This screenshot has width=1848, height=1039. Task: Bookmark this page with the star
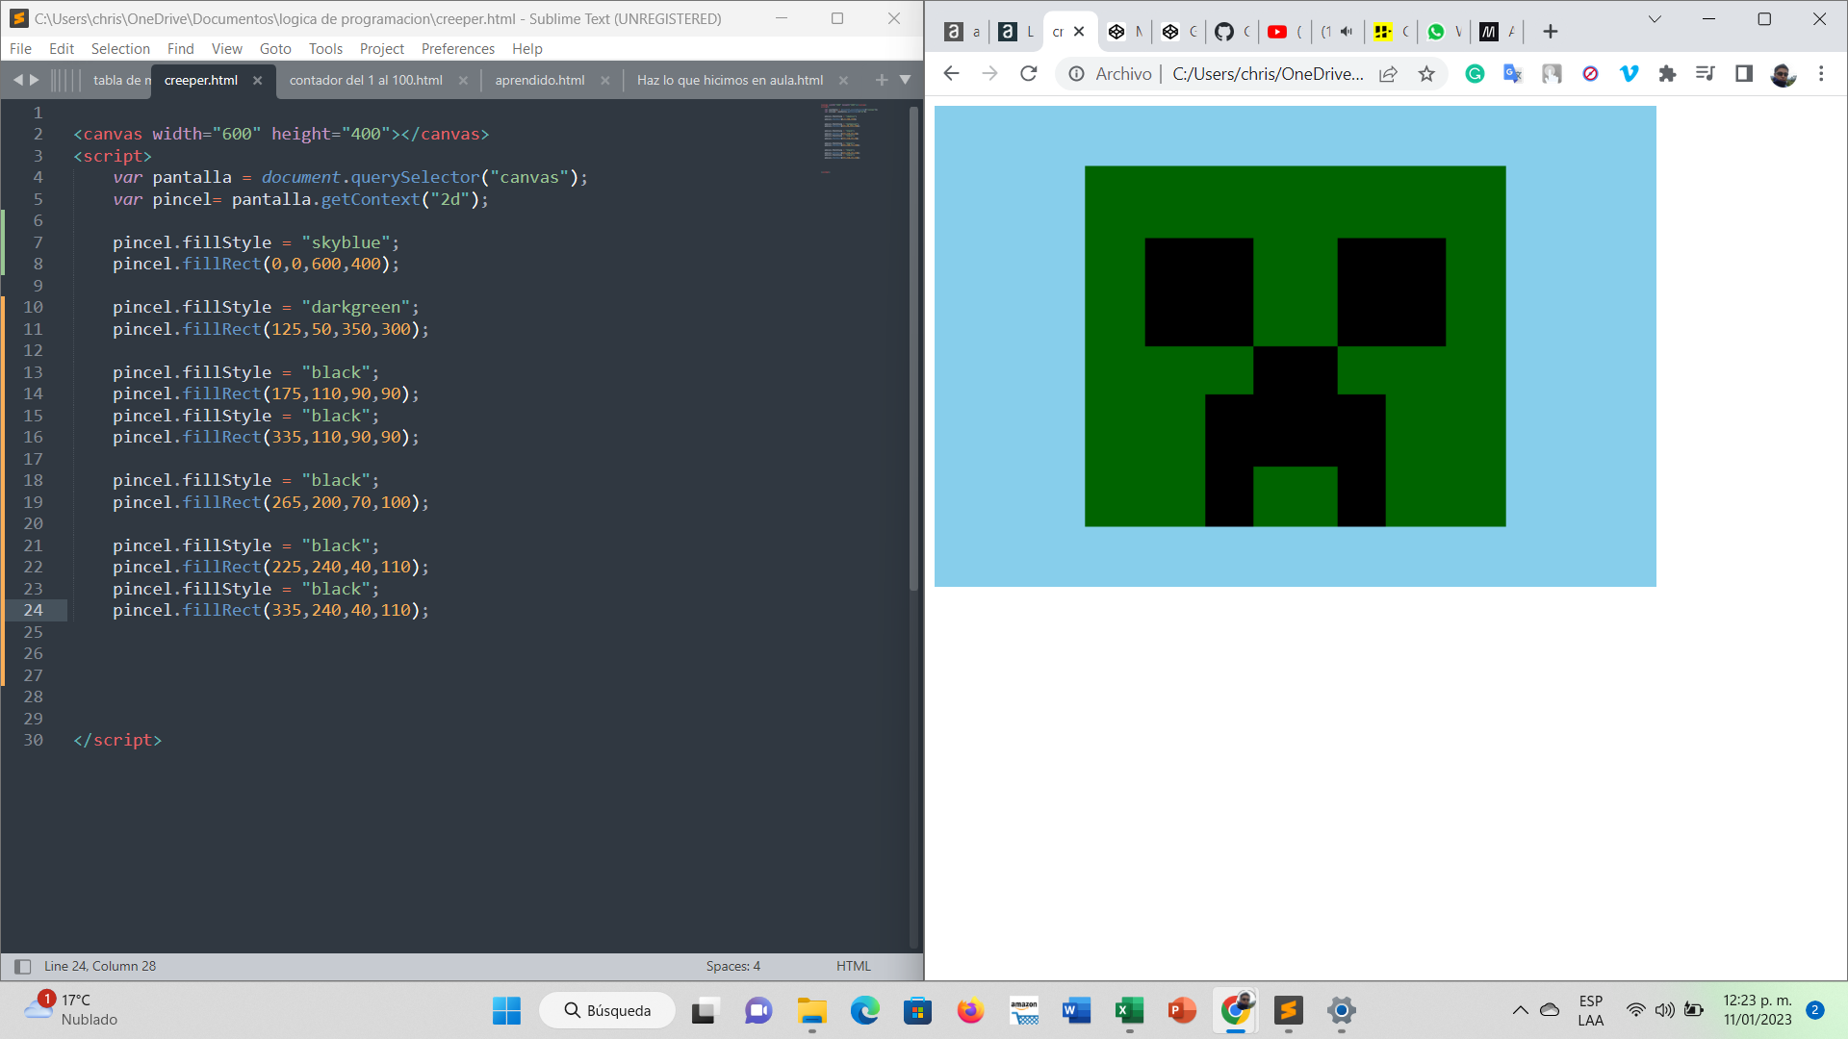pyautogui.click(x=1426, y=74)
